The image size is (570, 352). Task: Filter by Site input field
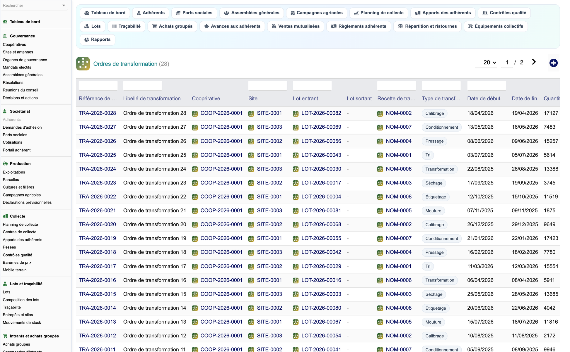268,86
